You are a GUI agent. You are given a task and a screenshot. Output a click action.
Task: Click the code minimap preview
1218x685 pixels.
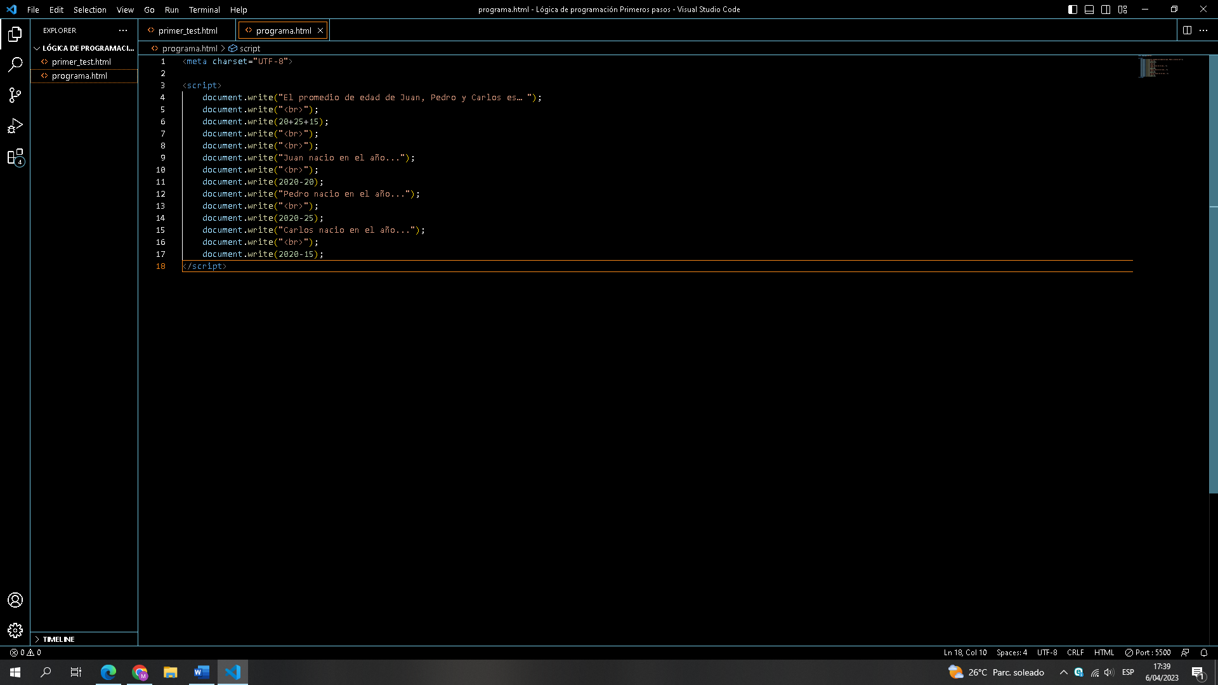point(1161,67)
